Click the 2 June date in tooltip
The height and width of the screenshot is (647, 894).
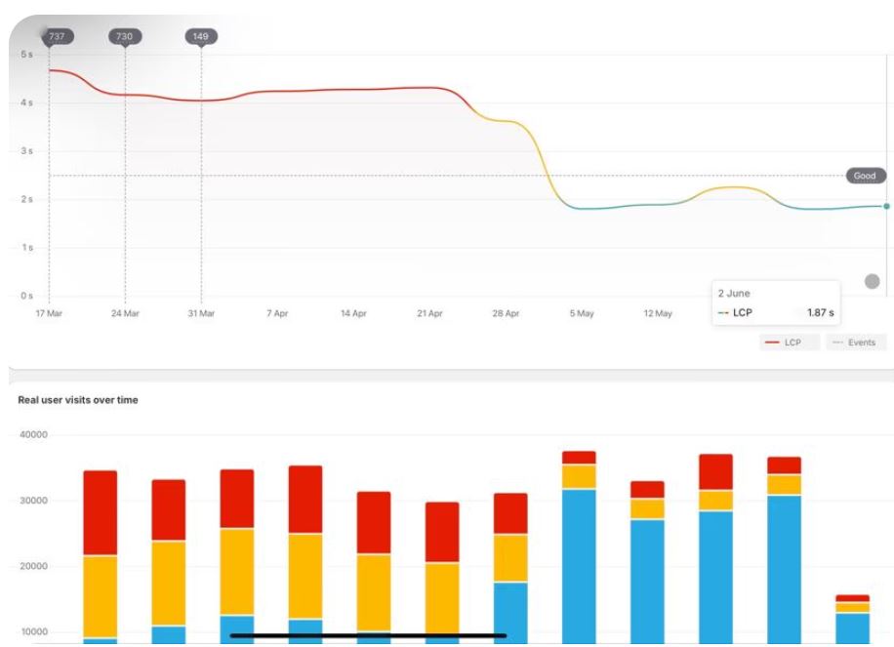tap(734, 293)
